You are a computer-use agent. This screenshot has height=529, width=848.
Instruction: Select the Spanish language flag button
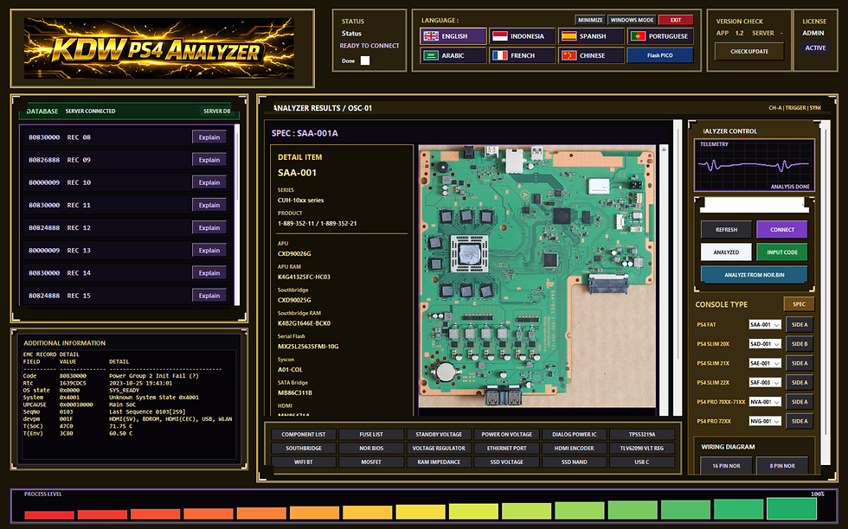coord(590,36)
